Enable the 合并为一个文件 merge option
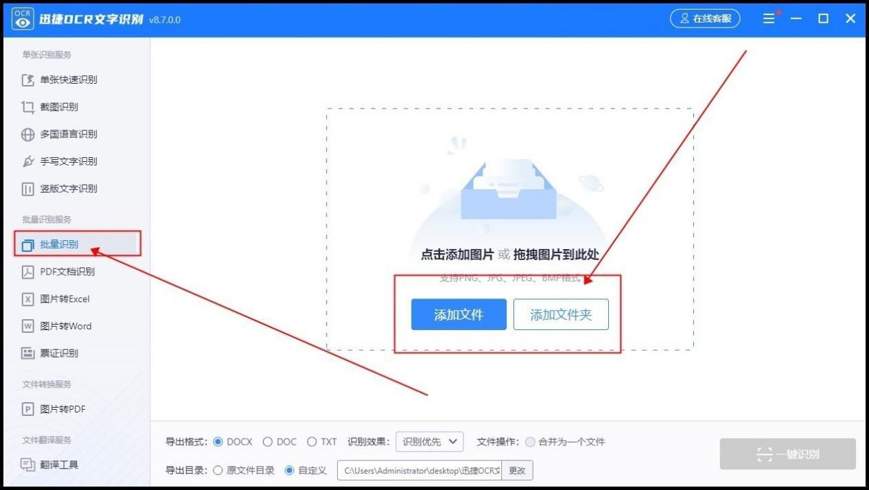Viewport: 869px width, 490px height. click(x=529, y=442)
